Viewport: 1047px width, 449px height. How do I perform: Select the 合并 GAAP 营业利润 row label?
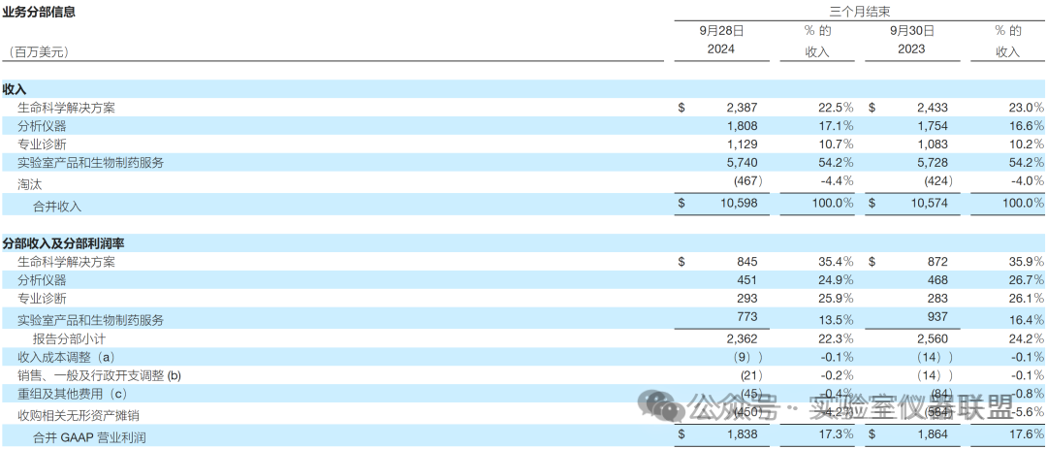(88, 437)
